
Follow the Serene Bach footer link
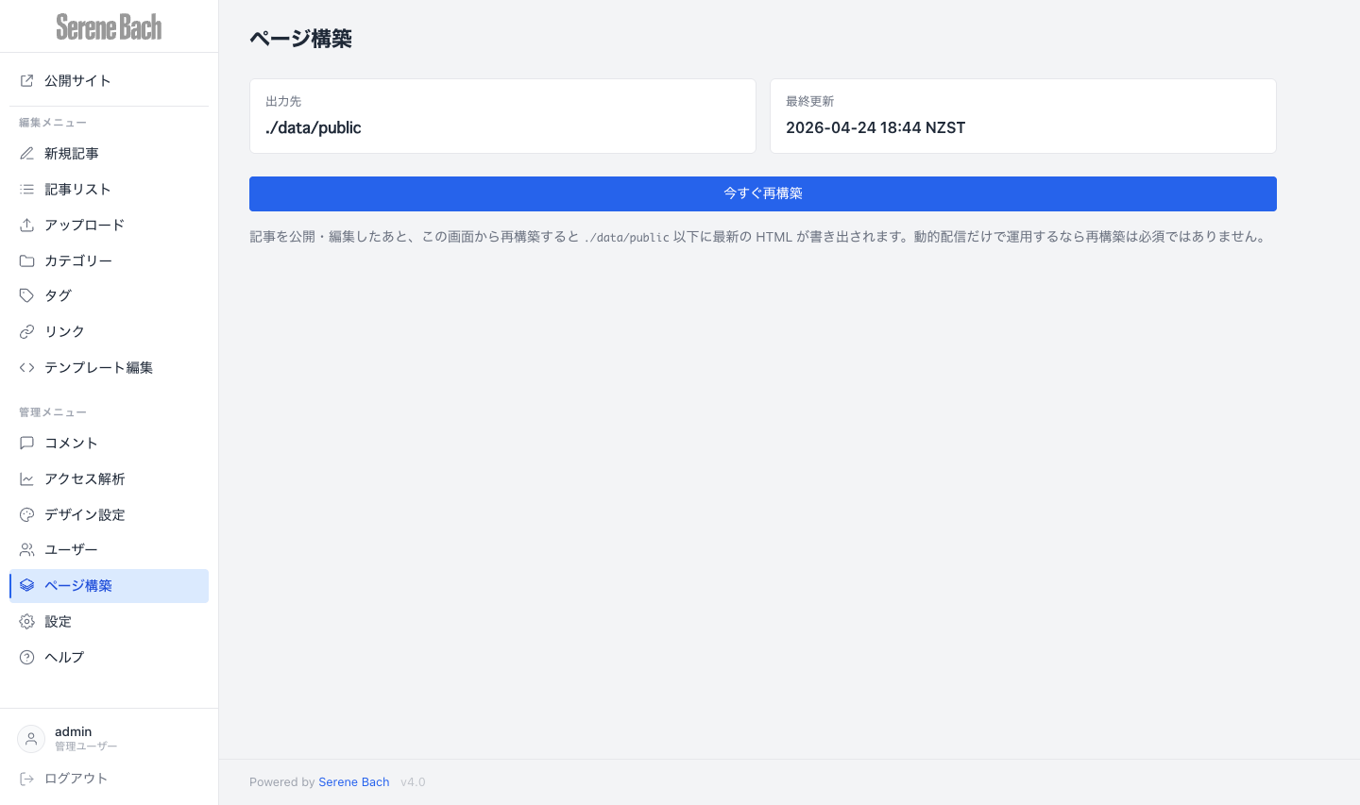pyautogui.click(x=354, y=782)
